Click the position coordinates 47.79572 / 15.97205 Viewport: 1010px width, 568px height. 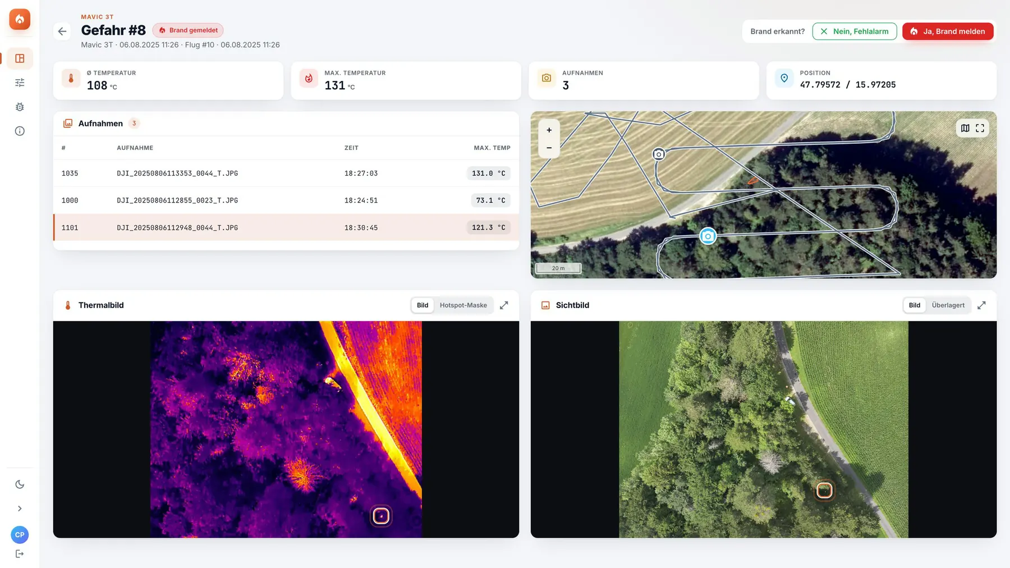[x=848, y=85]
